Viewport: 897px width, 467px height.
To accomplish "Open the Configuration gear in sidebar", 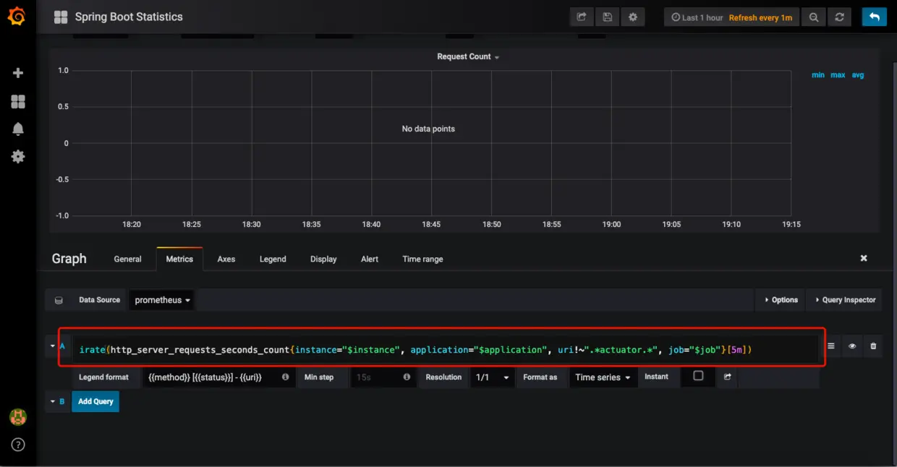I will pos(18,156).
